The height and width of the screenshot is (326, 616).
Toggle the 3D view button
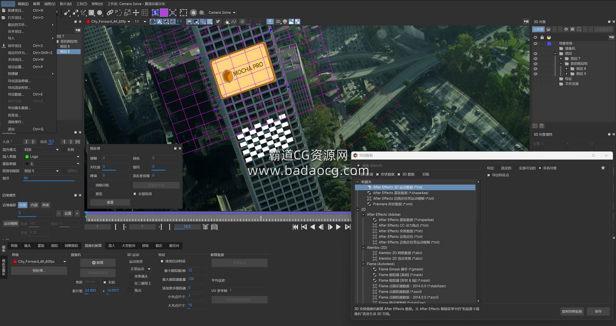tap(278, 21)
